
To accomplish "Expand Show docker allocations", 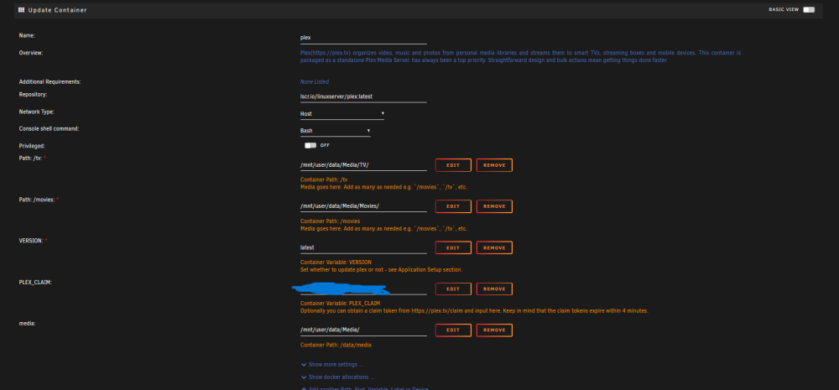I will pyautogui.click(x=337, y=377).
